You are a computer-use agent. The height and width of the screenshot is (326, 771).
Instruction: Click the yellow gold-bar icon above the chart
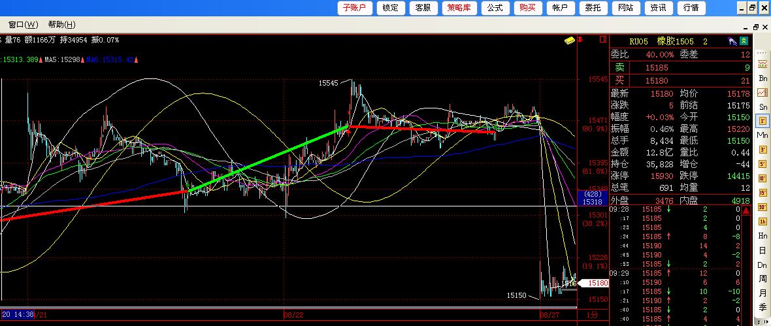coord(570,41)
